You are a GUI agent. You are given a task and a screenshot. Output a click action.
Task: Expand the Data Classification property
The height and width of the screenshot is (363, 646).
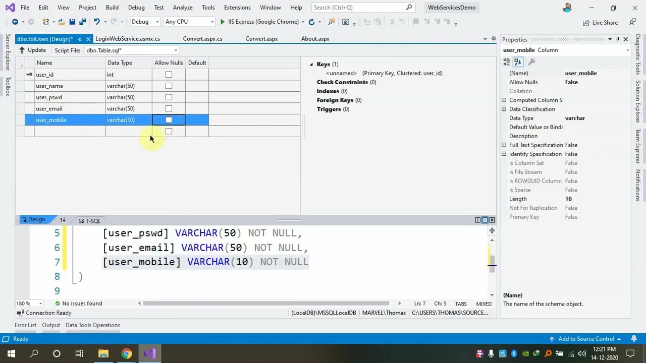coord(504,109)
